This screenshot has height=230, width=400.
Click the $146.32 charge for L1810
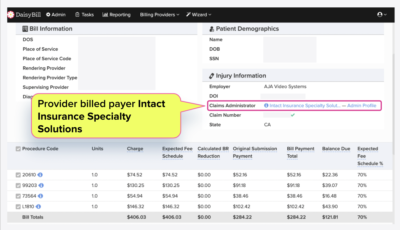tap(136, 206)
